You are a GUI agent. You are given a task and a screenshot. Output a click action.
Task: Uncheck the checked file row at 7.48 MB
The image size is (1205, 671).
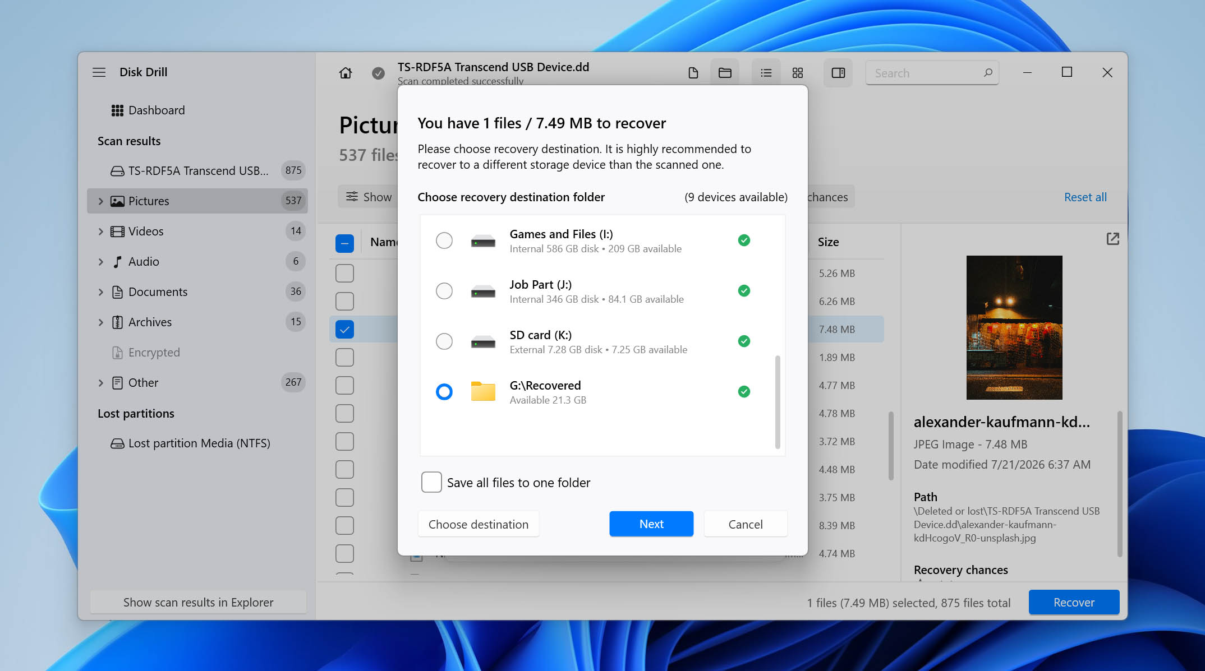[344, 329]
